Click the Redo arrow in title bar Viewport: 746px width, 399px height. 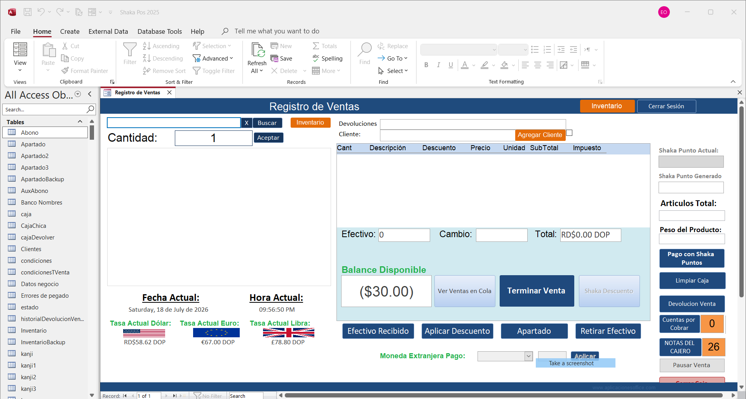(x=59, y=12)
